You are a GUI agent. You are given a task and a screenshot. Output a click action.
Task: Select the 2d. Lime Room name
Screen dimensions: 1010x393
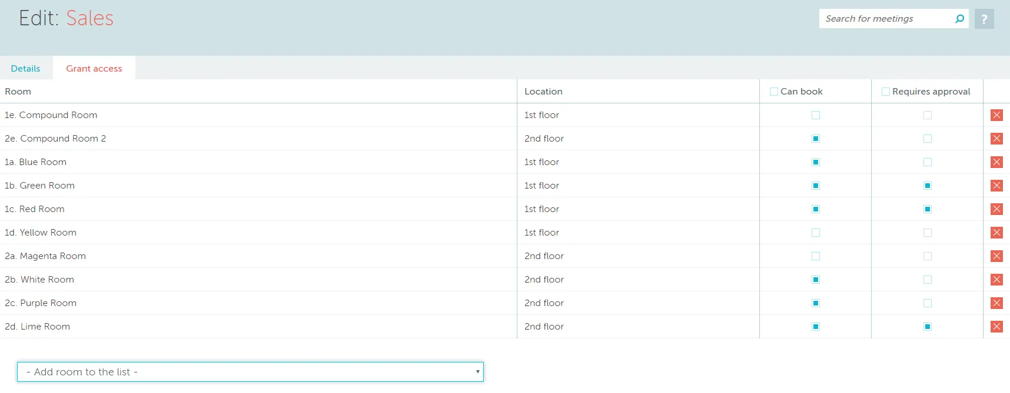pos(37,327)
